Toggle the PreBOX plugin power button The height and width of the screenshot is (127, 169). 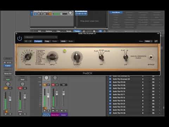19,38
